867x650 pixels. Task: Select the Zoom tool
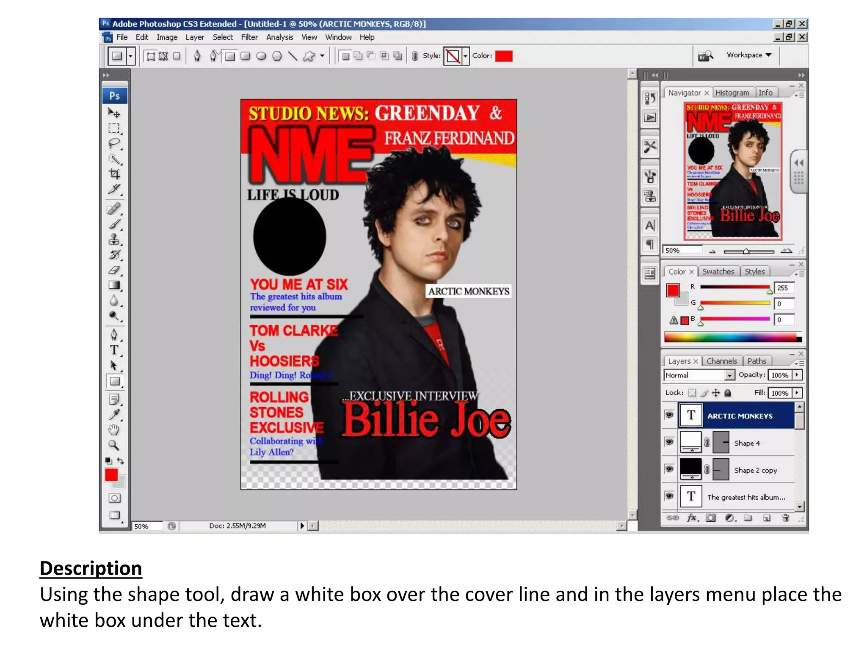coord(114,445)
